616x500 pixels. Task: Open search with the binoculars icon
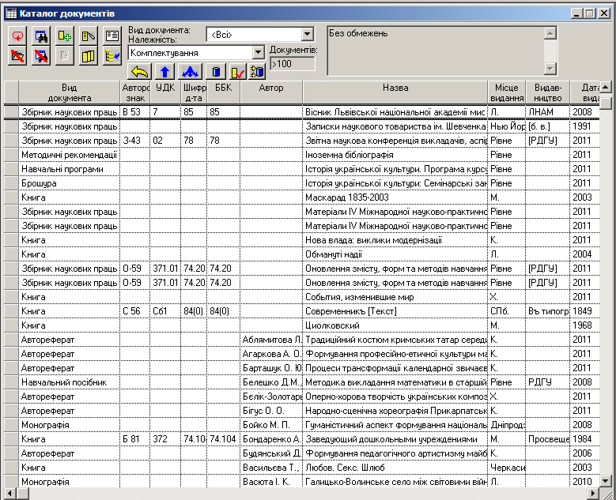[x=41, y=36]
